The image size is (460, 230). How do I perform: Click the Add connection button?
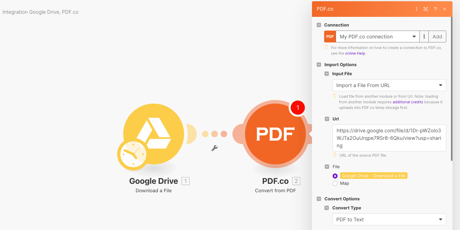point(437,37)
